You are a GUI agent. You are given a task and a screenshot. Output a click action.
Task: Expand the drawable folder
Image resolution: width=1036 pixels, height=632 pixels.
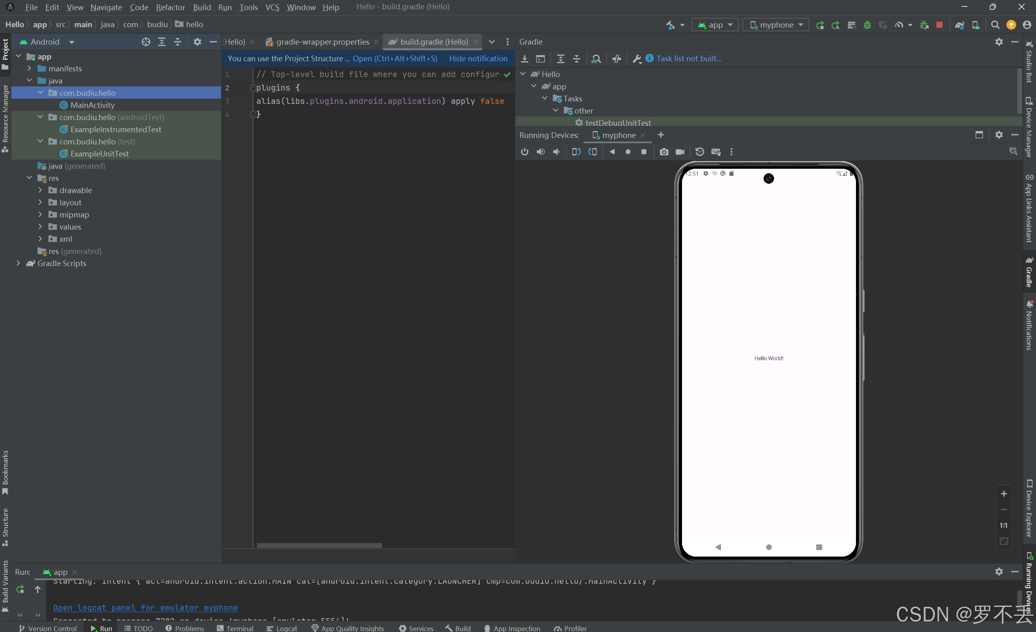click(41, 190)
